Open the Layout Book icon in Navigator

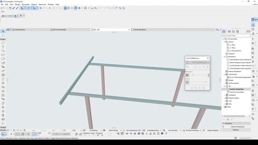(x=233, y=31)
